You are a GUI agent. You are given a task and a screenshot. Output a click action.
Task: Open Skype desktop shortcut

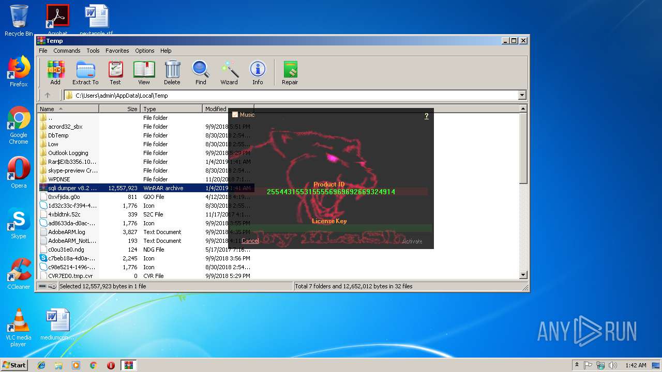(x=19, y=223)
